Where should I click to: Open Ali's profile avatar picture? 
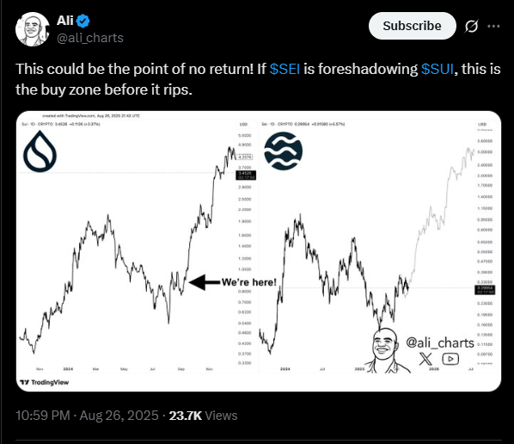pyautogui.click(x=32, y=29)
